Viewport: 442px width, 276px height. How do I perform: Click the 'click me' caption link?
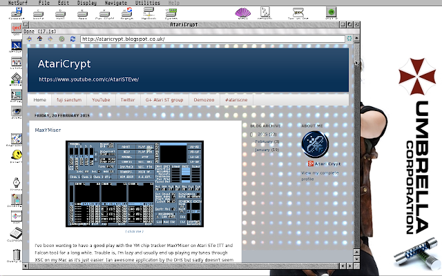pos(135,232)
